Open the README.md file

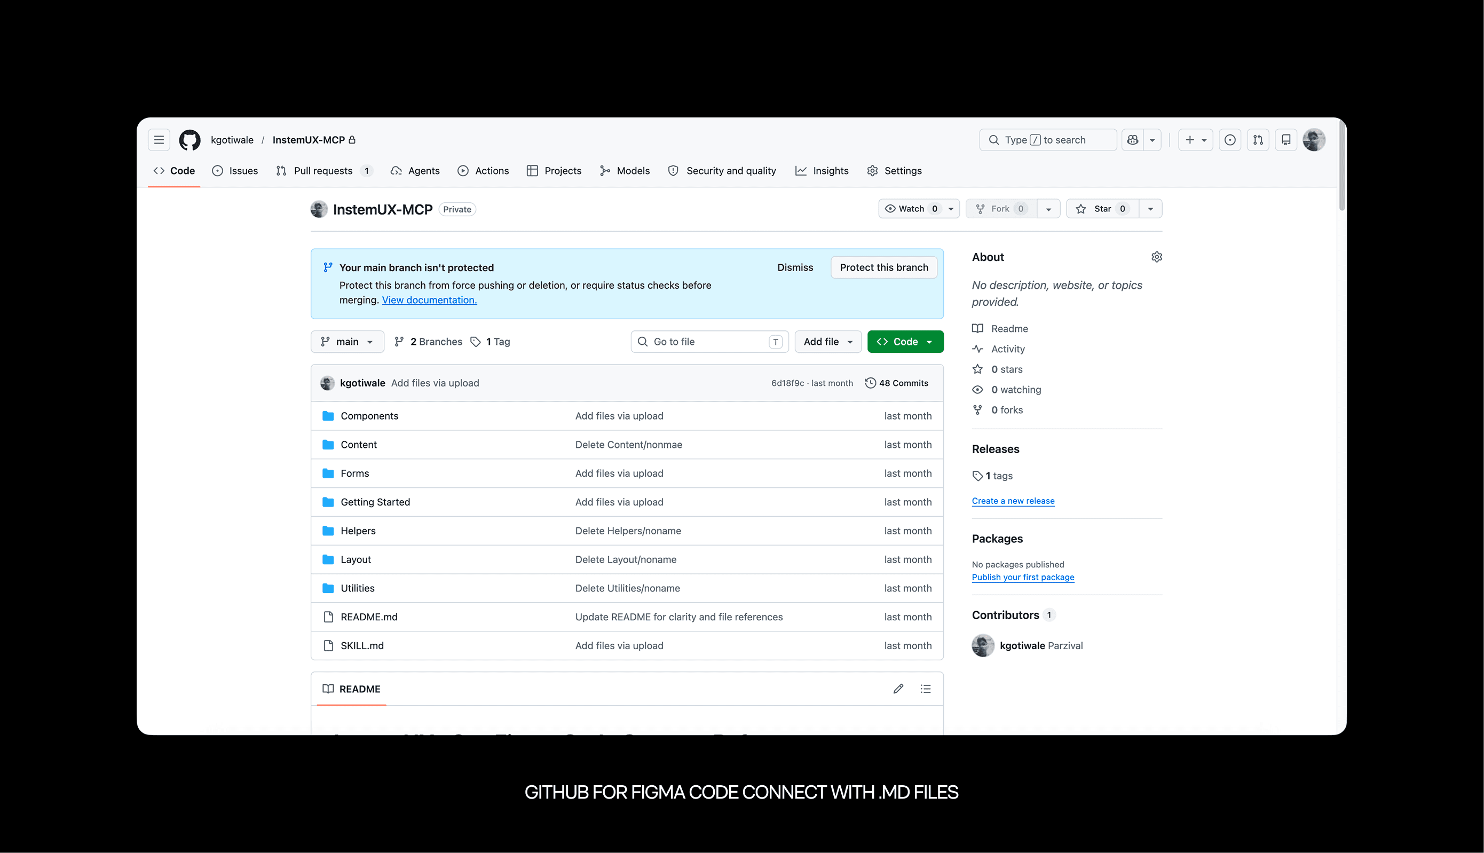tap(368, 617)
